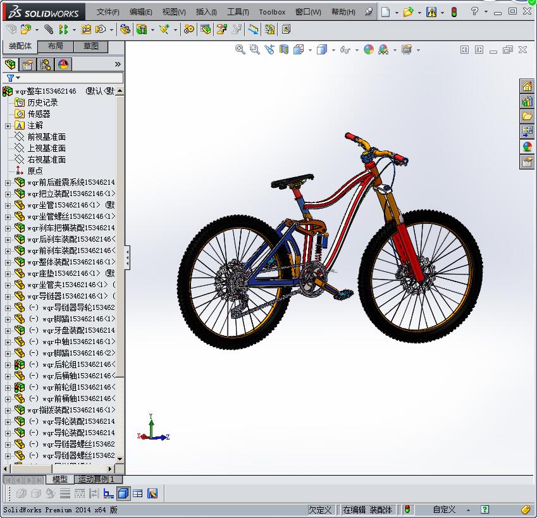Open File Explorer task pane tab
This screenshot has height=518, width=537.
(x=527, y=116)
